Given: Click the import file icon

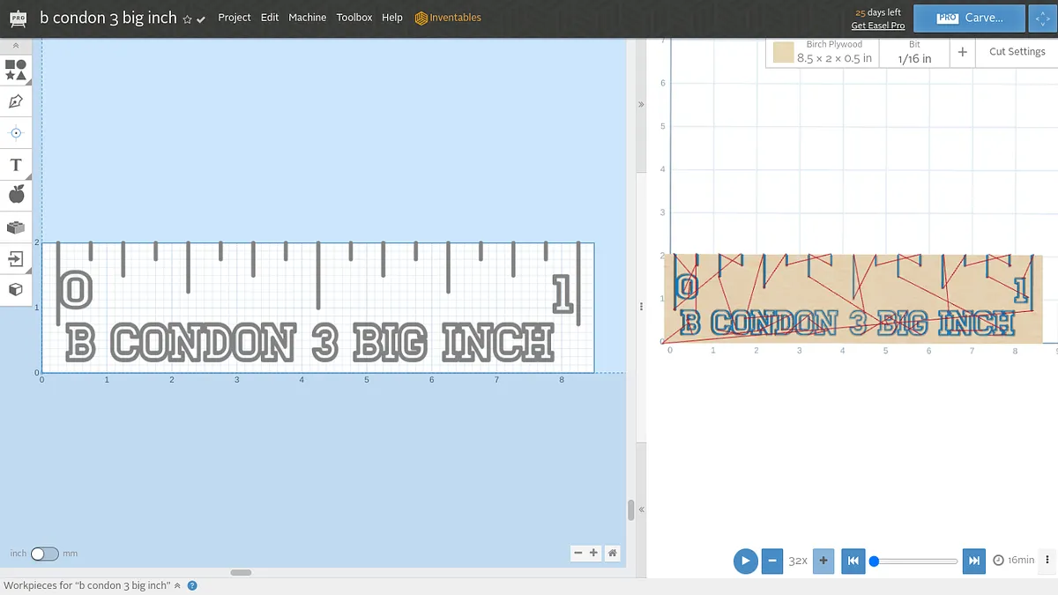Looking at the screenshot, I should (16, 258).
